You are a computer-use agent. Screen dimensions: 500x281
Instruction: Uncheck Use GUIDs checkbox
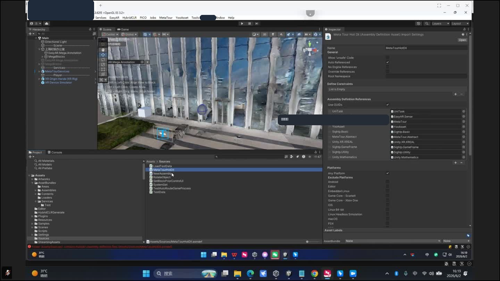point(387,104)
